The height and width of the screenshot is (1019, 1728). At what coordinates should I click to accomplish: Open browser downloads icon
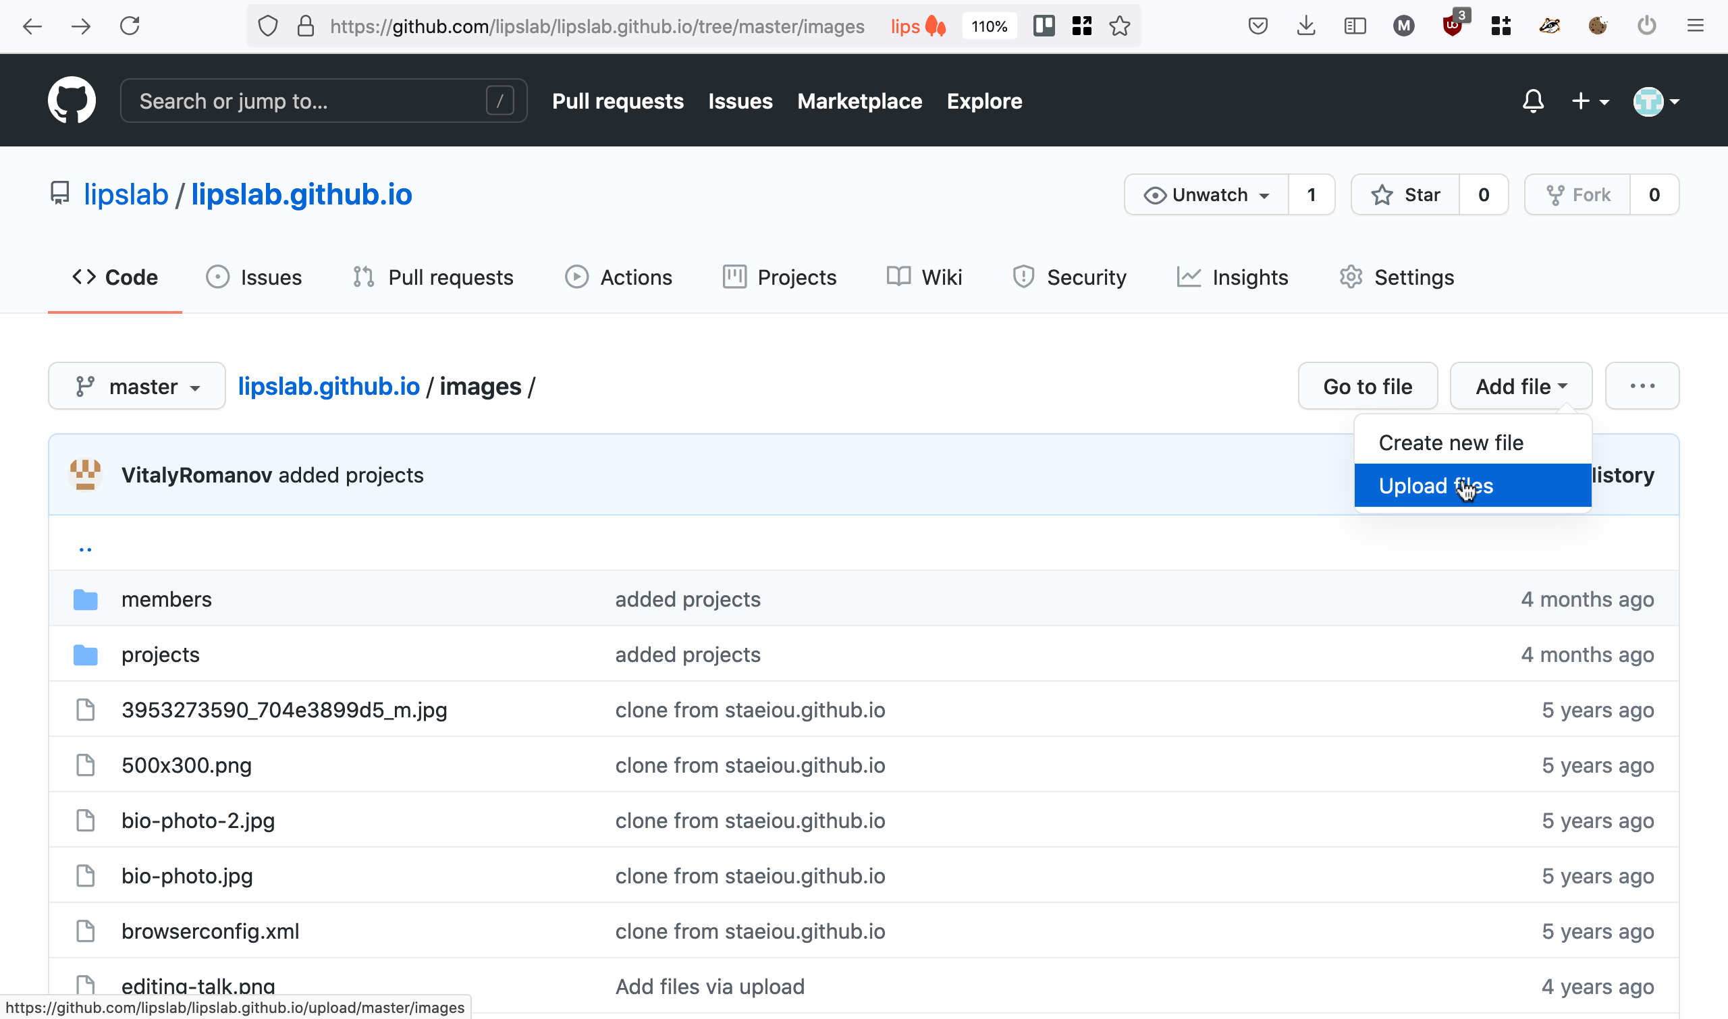(x=1306, y=26)
